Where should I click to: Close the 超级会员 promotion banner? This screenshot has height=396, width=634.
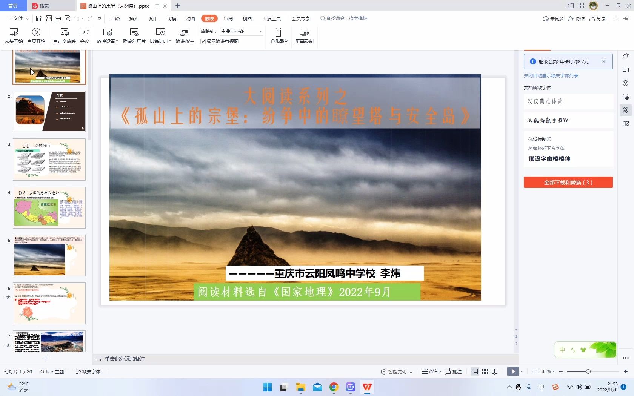604,61
